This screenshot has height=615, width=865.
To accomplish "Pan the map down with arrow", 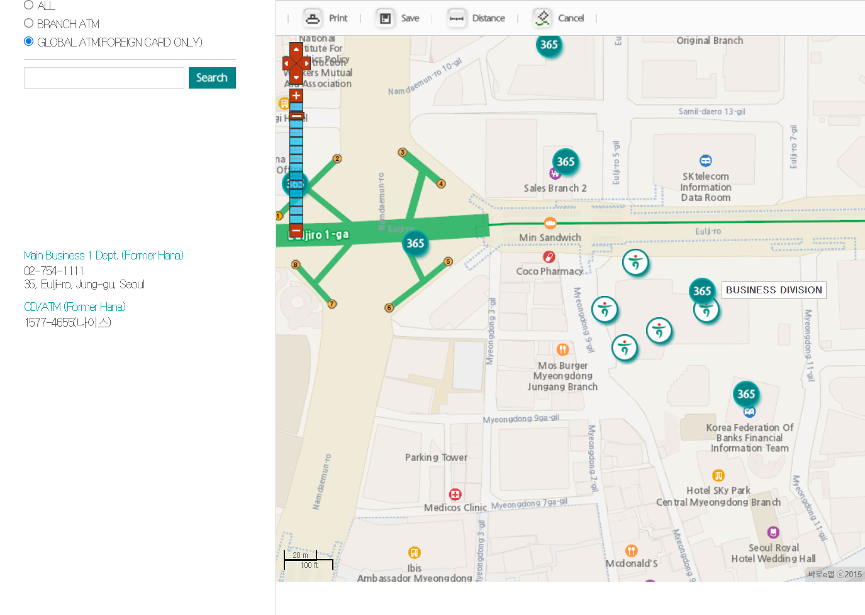I will [296, 77].
